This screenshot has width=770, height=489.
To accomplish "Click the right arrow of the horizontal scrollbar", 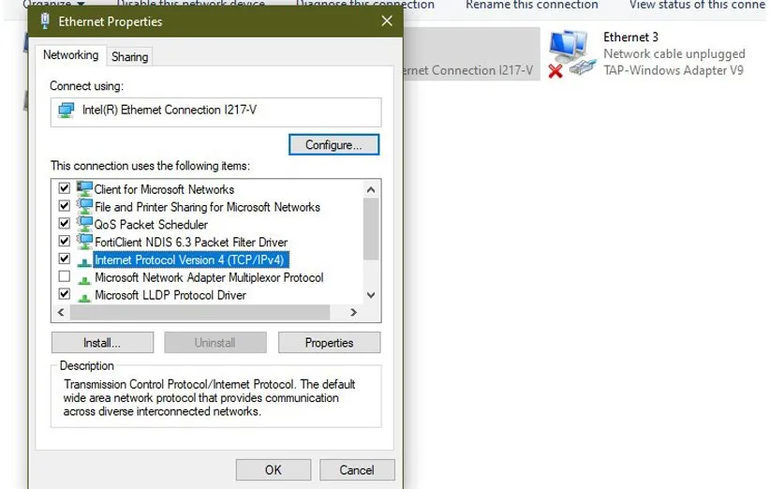I will (353, 312).
